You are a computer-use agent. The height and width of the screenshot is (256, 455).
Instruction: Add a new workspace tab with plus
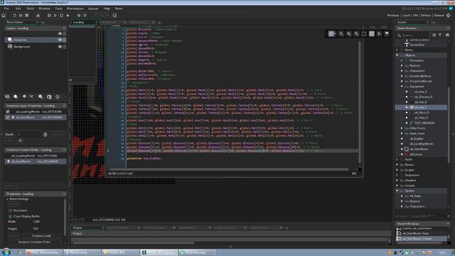[159, 22]
